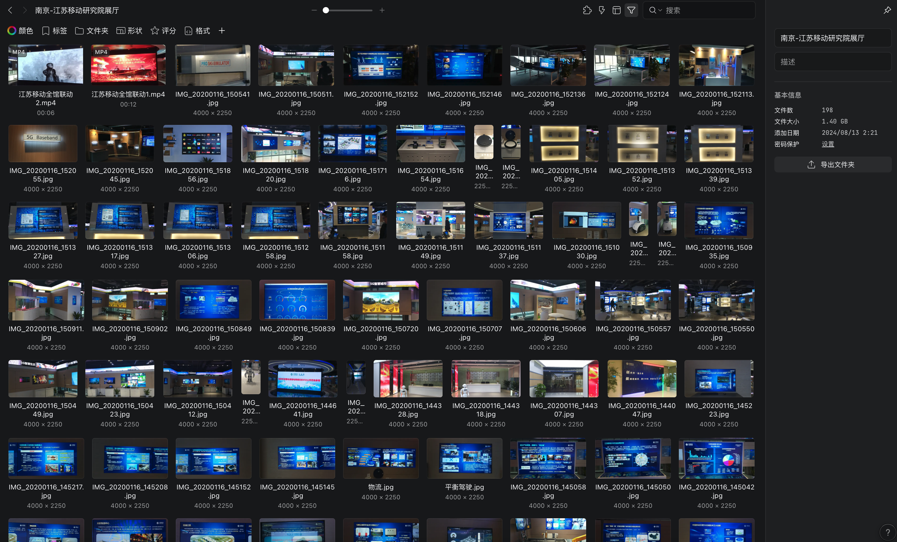Screen dimensions: 897x542
Task: Click the 设置 password protection link
Action: [x=827, y=144]
